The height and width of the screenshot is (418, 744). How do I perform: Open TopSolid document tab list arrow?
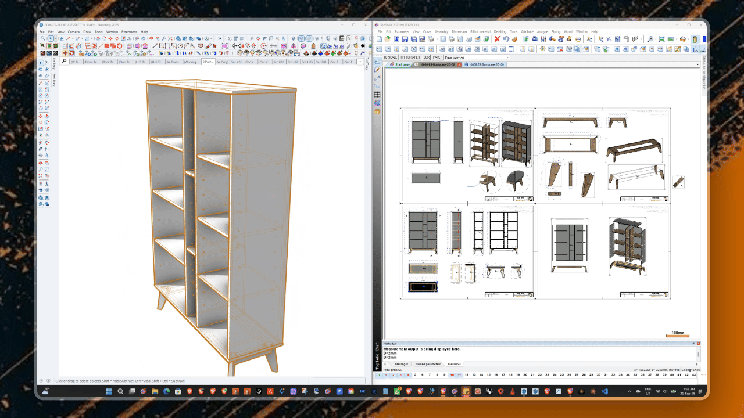(697, 64)
